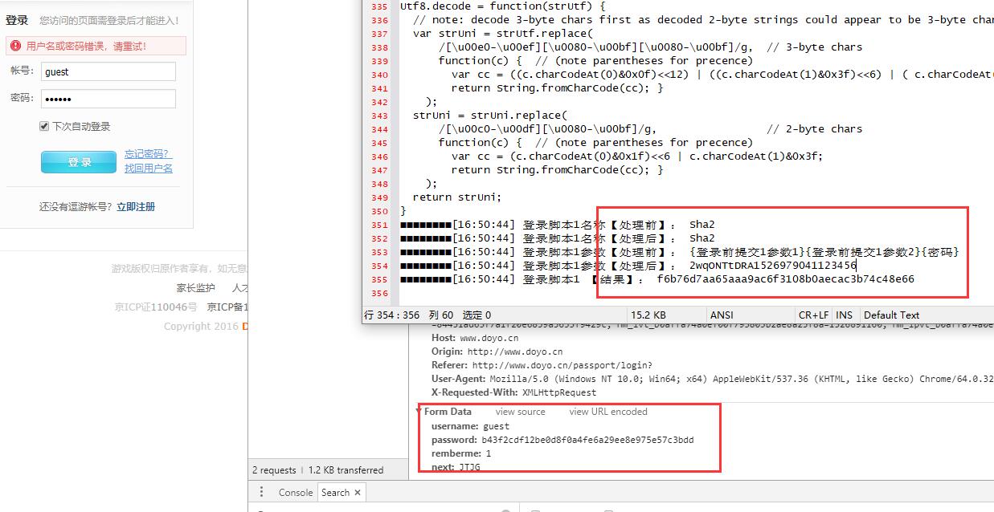Click the CR+LF line ending indicator

813,315
